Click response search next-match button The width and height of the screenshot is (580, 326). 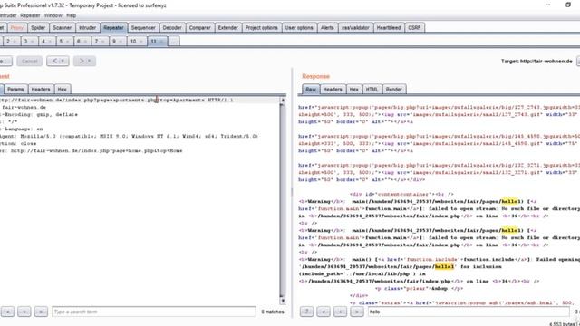(356, 312)
